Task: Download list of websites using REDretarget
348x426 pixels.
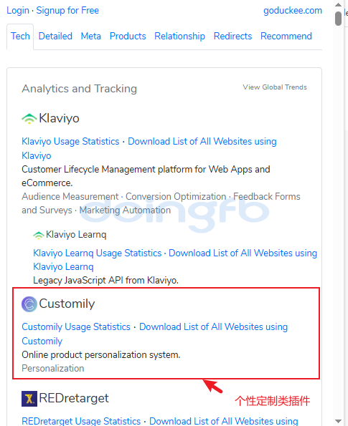Action: [224, 421]
